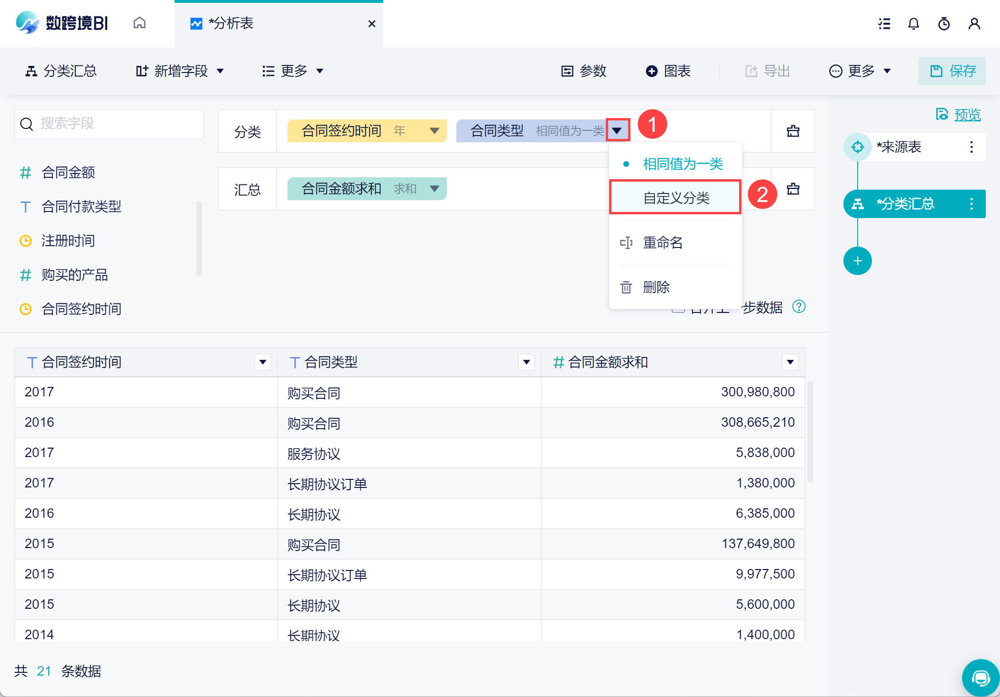Expand the right 更多 options menu
This screenshot has height=697, width=1000.
860,71
